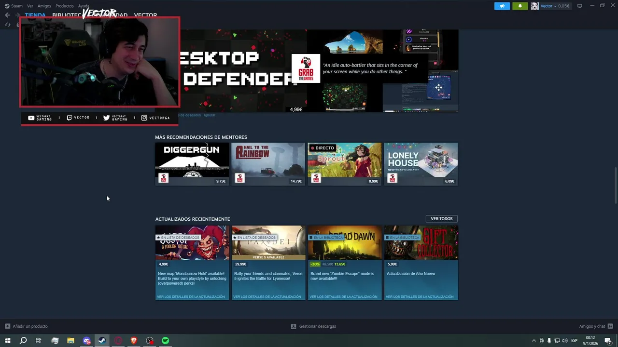The height and width of the screenshot is (347, 618).
Task: Click the VER TODOS button
Action: (x=441, y=219)
